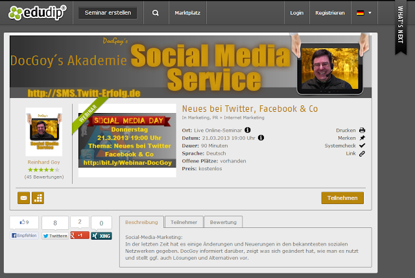Click the Dauer 90 Minuten text
Viewport: 415px width, 278px height.
[x=205, y=145]
